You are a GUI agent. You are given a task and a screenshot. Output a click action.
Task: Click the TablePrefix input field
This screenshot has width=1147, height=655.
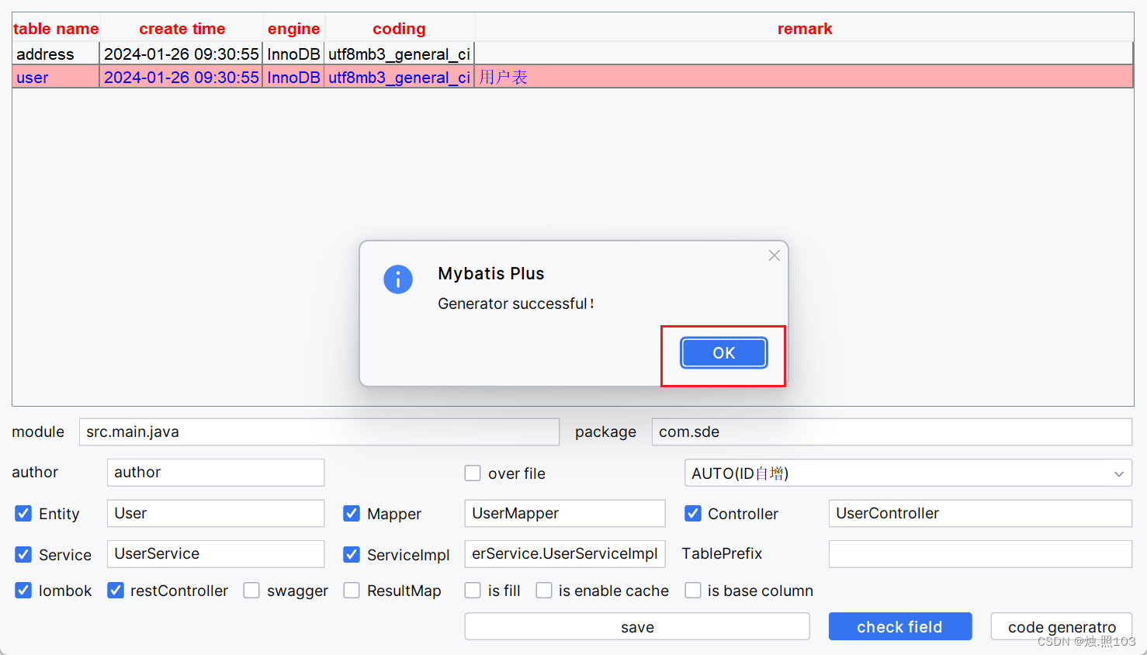pyautogui.click(x=980, y=553)
